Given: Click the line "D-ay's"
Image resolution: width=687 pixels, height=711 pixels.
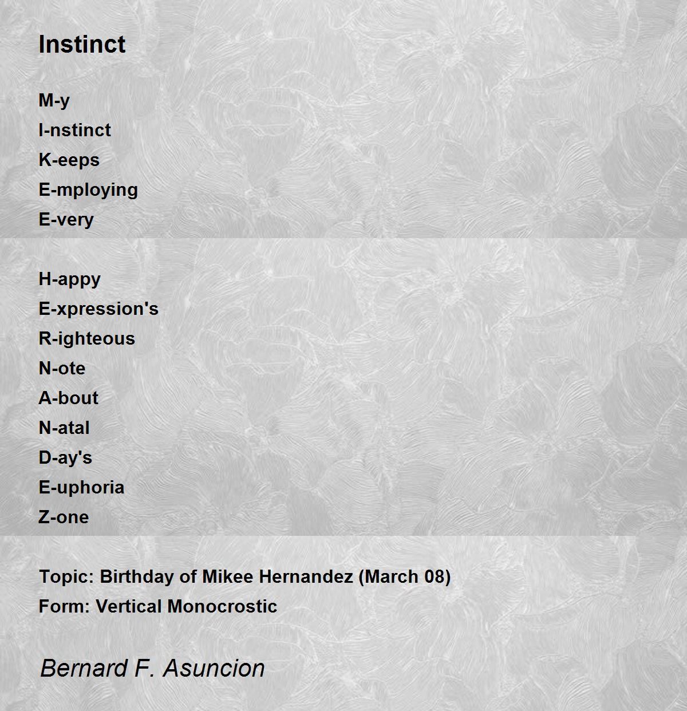Looking at the screenshot, I should (65, 458).
